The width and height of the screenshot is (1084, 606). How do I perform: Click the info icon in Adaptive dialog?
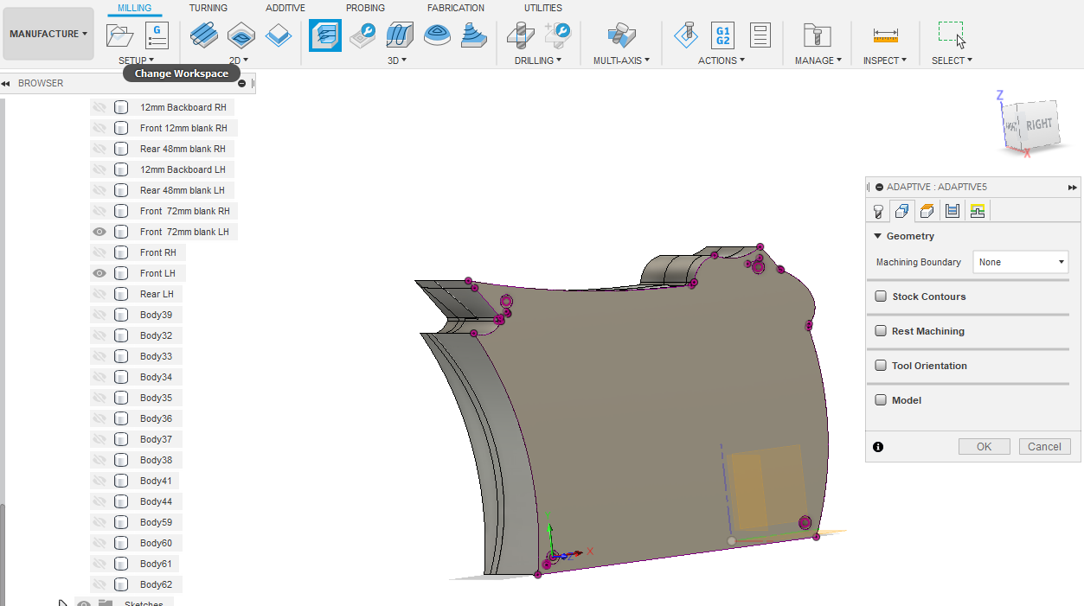pyautogui.click(x=878, y=447)
